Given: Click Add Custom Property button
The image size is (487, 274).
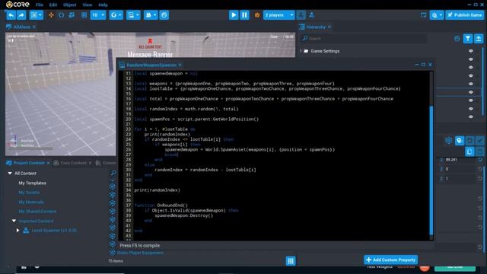Looking at the screenshot, I should [x=390, y=260].
